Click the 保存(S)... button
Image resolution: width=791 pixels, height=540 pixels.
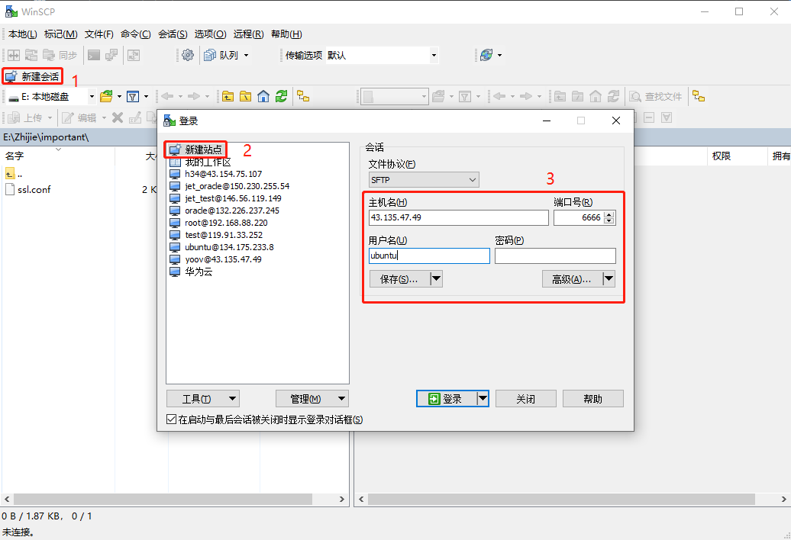pos(399,279)
